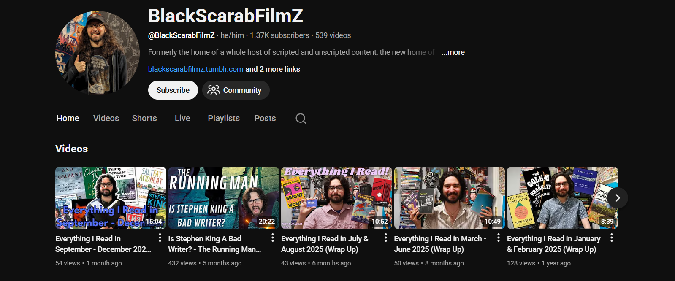Click '43 views • 6 months ago' text

tap(316, 263)
